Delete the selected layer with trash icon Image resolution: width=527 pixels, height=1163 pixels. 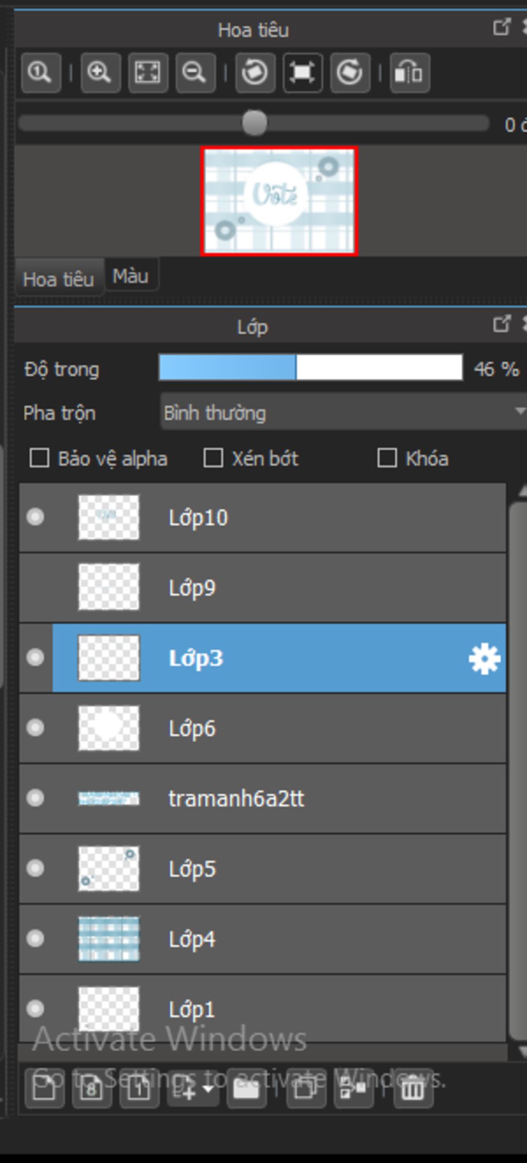click(413, 1088)
